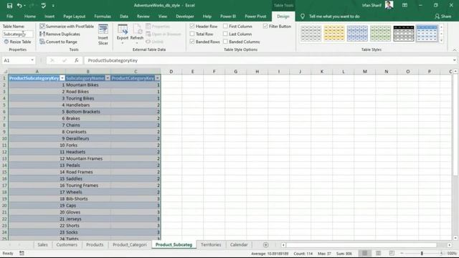Toggle the Header Row checkbox
The image size is (459, 258).
click(x=192, y=27)
